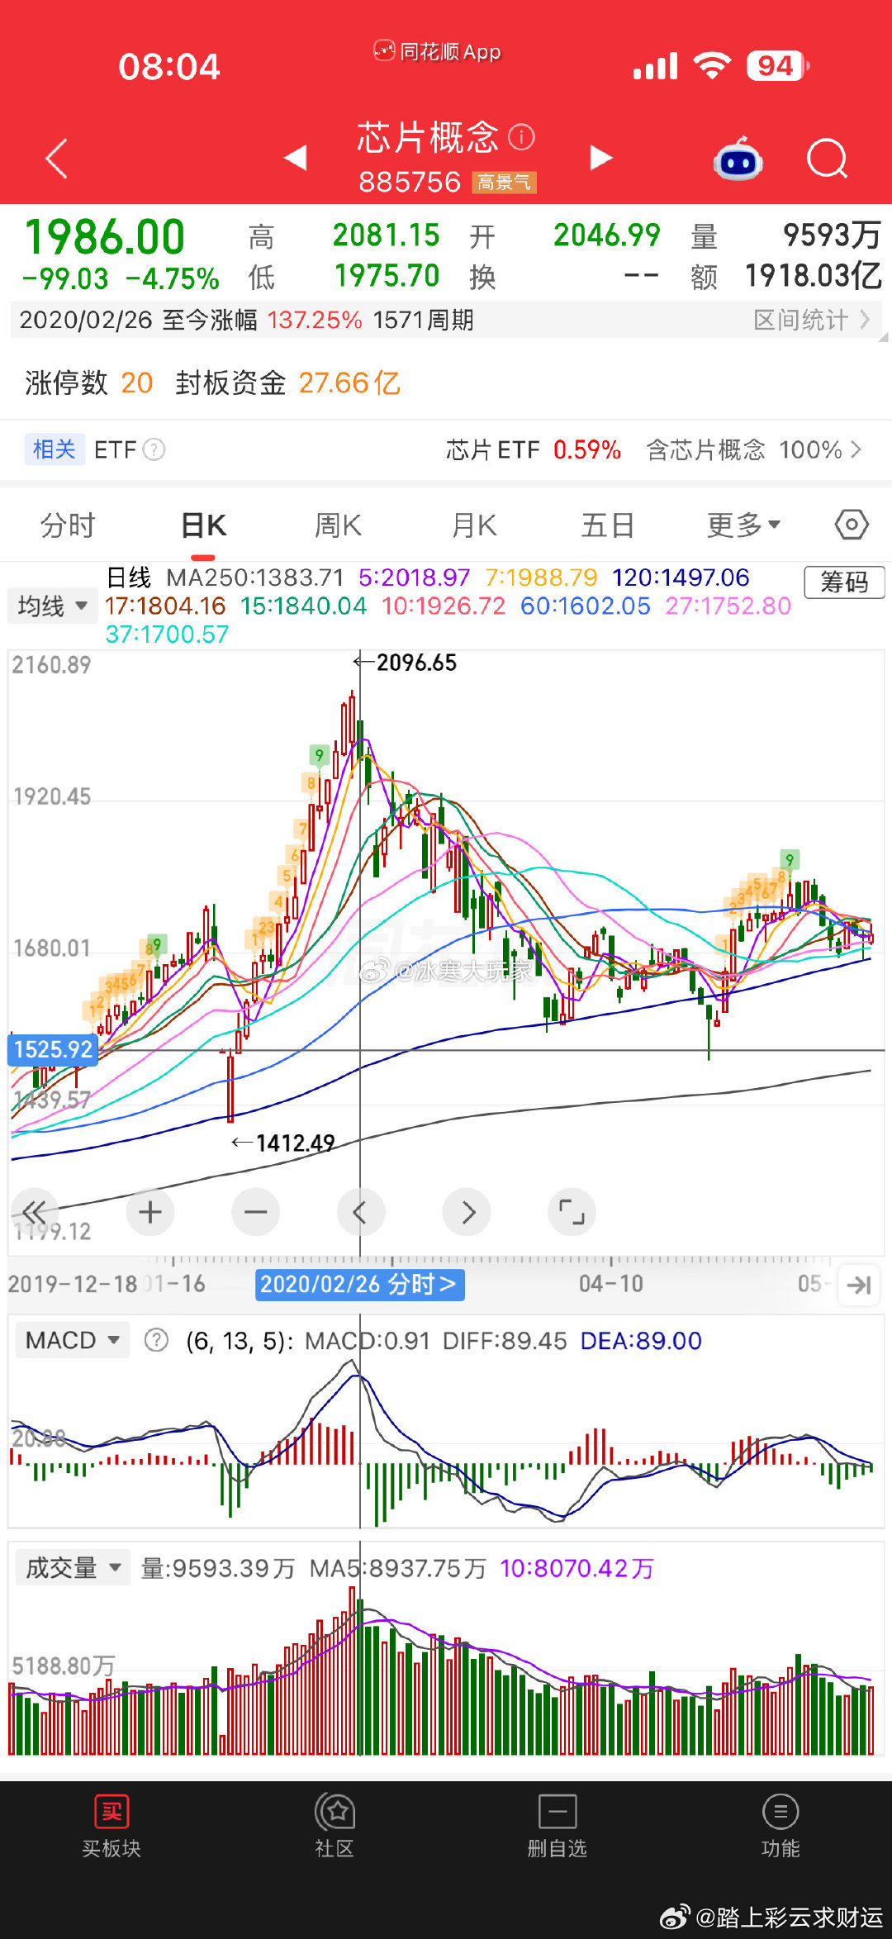Move crosshair to next candle arrow

click(x=467, y=1212)
